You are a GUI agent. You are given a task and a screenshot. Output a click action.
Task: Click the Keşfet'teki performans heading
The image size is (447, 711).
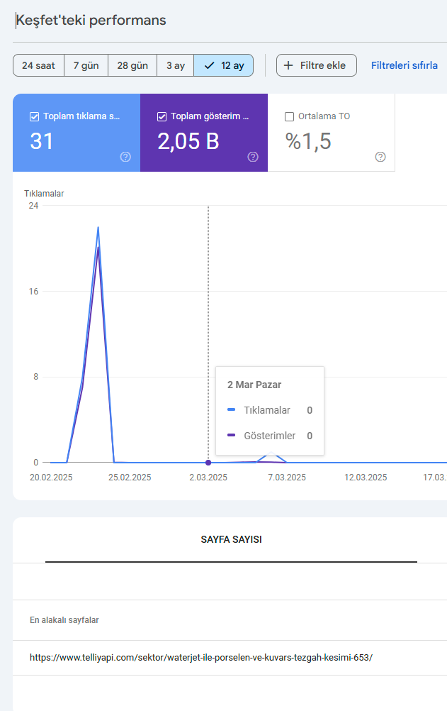(91, 21)
